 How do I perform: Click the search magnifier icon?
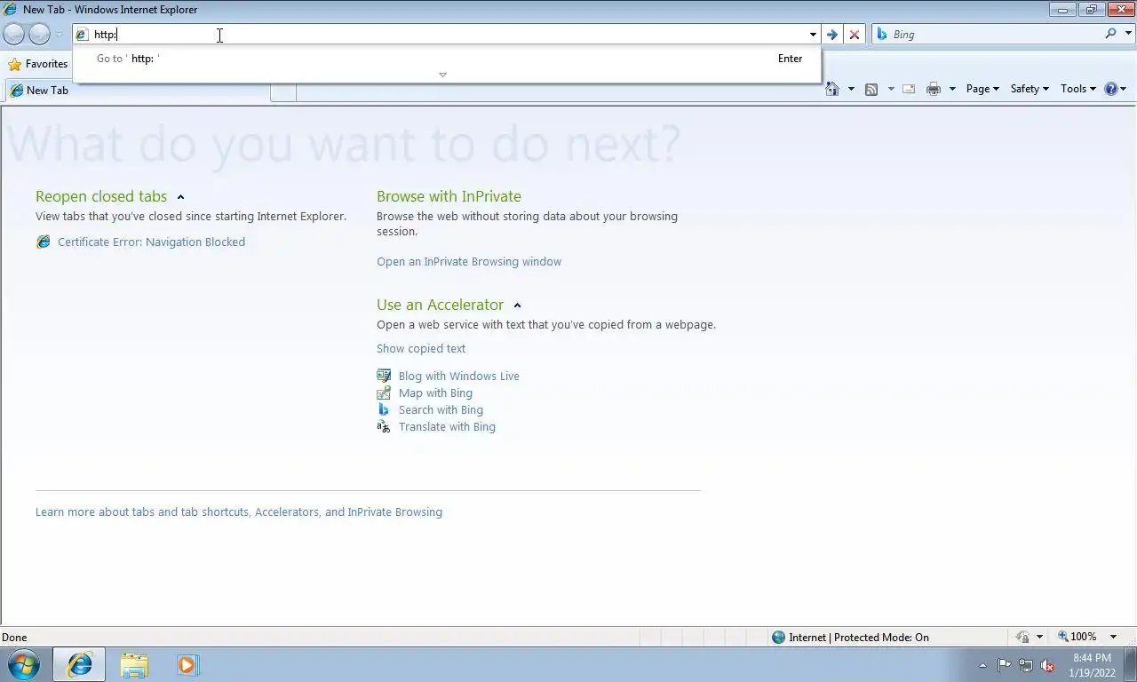(x=1110, y=34)
